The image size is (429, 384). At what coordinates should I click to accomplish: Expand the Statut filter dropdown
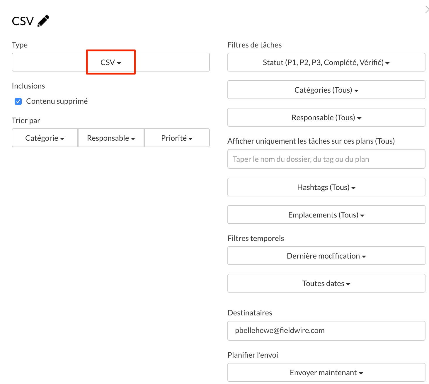[x=326, y=62]
